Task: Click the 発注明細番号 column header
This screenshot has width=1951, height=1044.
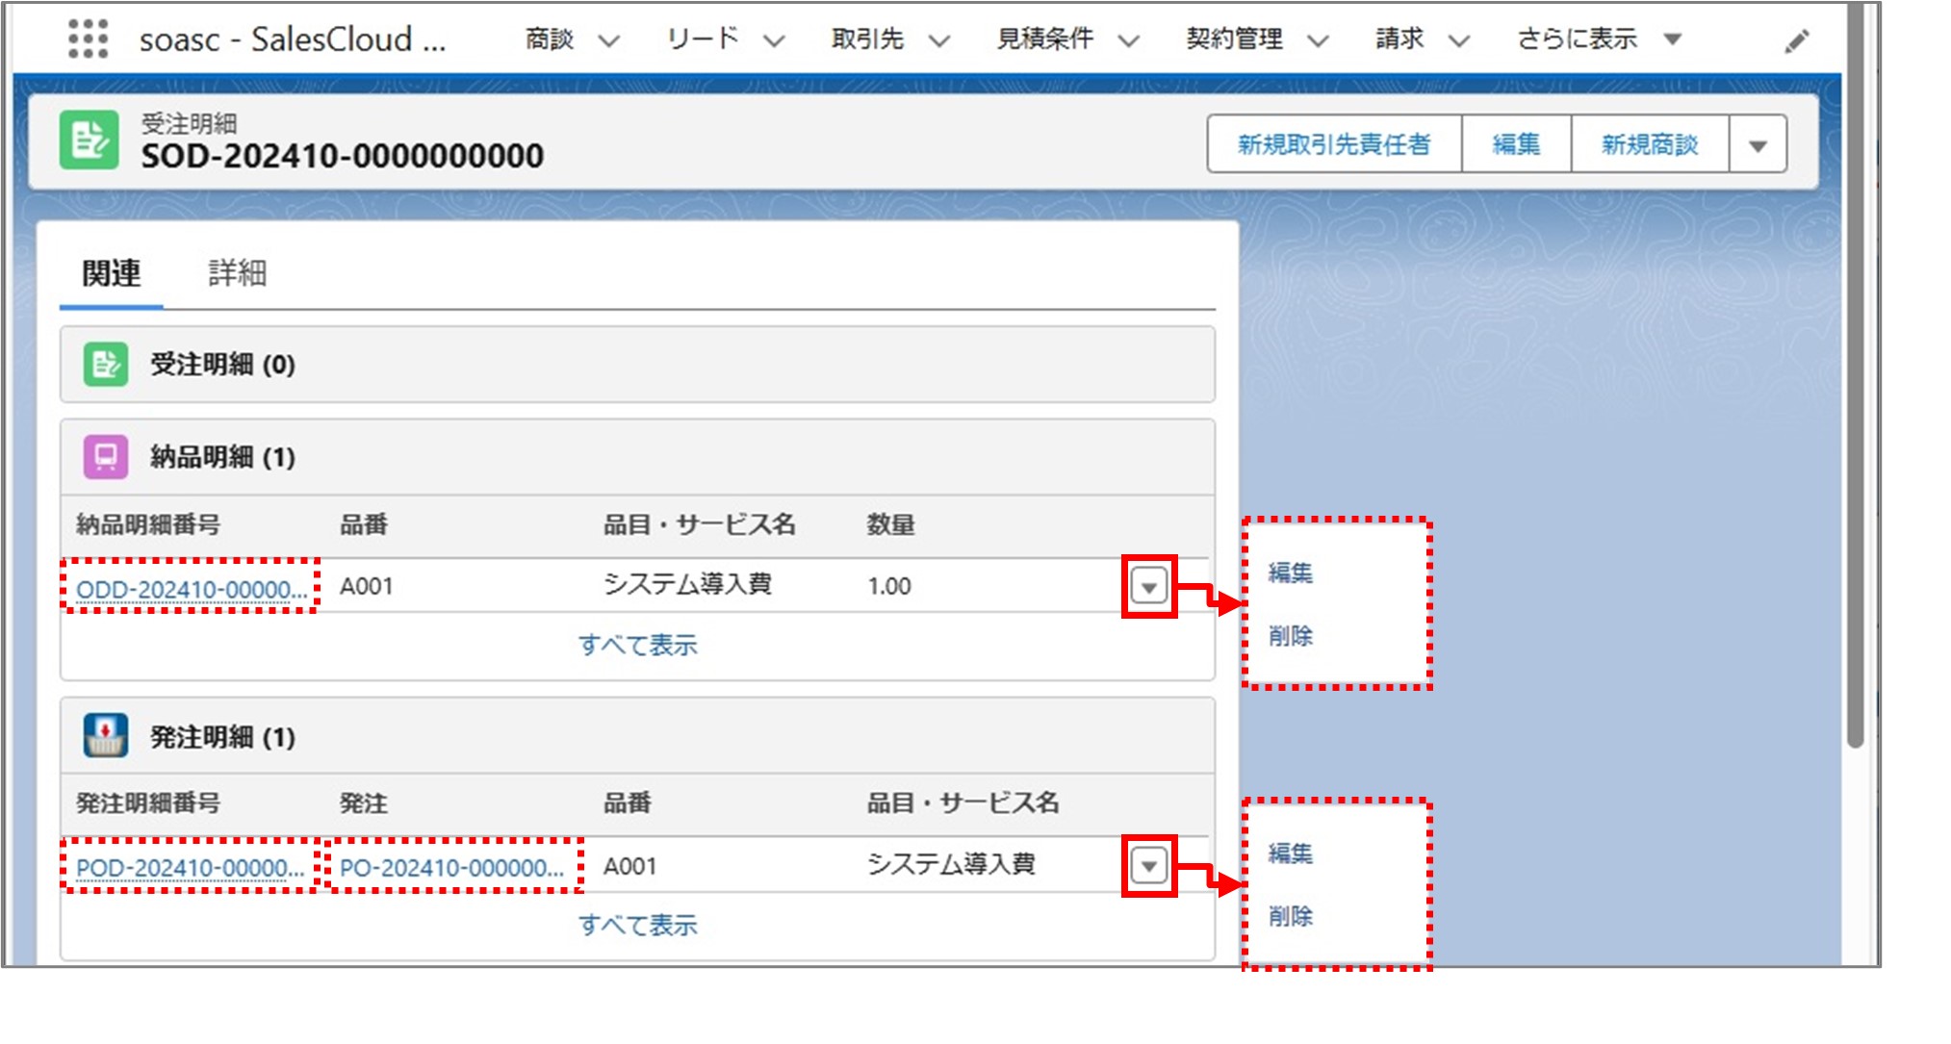Action: (x=148, y=802)
